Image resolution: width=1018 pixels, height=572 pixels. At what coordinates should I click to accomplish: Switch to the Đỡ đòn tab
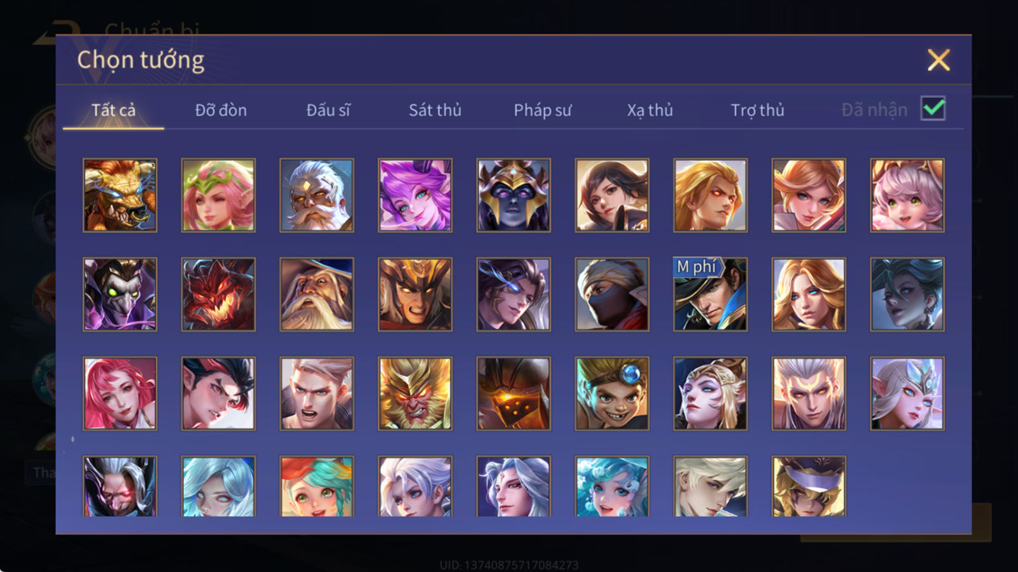[x=221, y=110]
